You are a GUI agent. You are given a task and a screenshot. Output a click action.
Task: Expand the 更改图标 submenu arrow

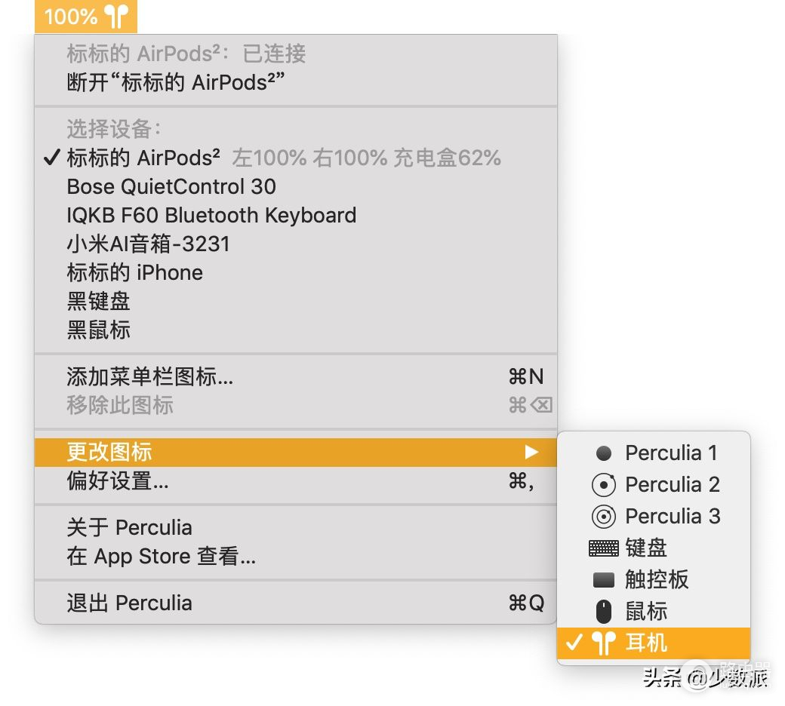(x=532, y=453)
